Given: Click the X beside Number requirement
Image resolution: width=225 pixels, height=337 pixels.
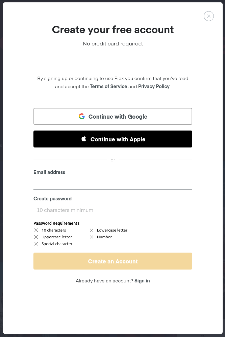Looking at the screenshot, I should 92,237.
